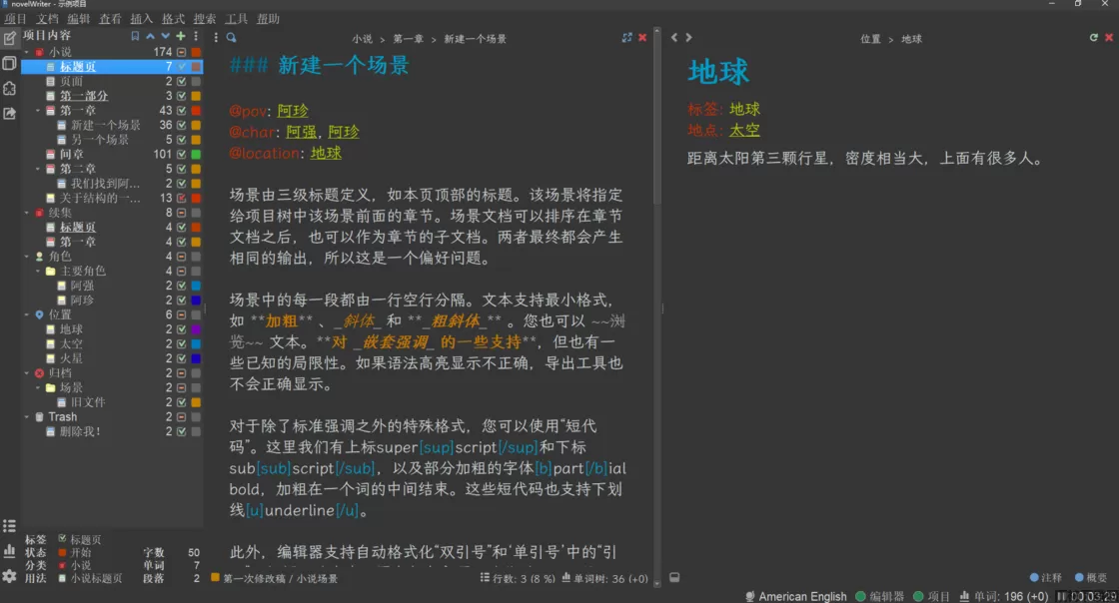Open the 项目 menu
1119x603 pixels.
click(x=15, y=19)
